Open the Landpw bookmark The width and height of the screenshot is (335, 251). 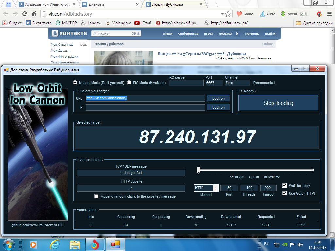[91, 23]
